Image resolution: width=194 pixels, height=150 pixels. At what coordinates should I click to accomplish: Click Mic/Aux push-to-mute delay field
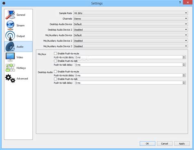point(129,57)
